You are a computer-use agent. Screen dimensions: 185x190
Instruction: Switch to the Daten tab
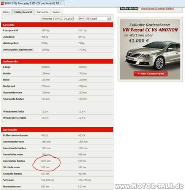(6, 12)
